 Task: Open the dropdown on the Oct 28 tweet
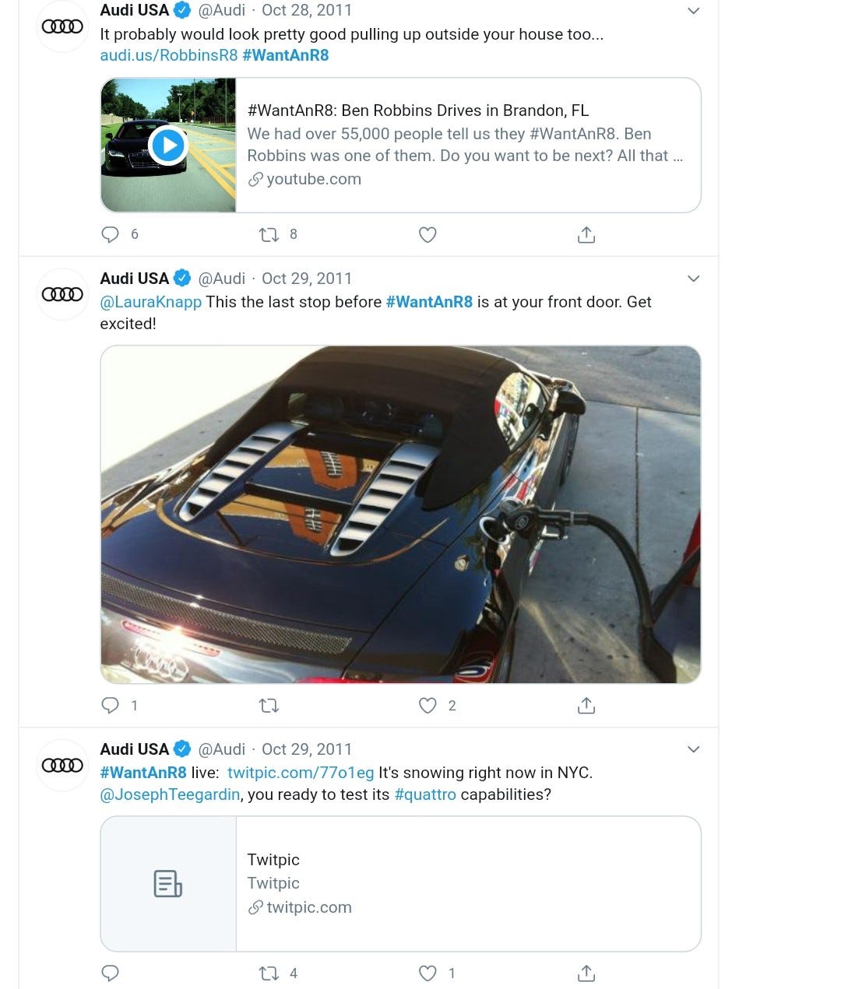tap(693, 10)
